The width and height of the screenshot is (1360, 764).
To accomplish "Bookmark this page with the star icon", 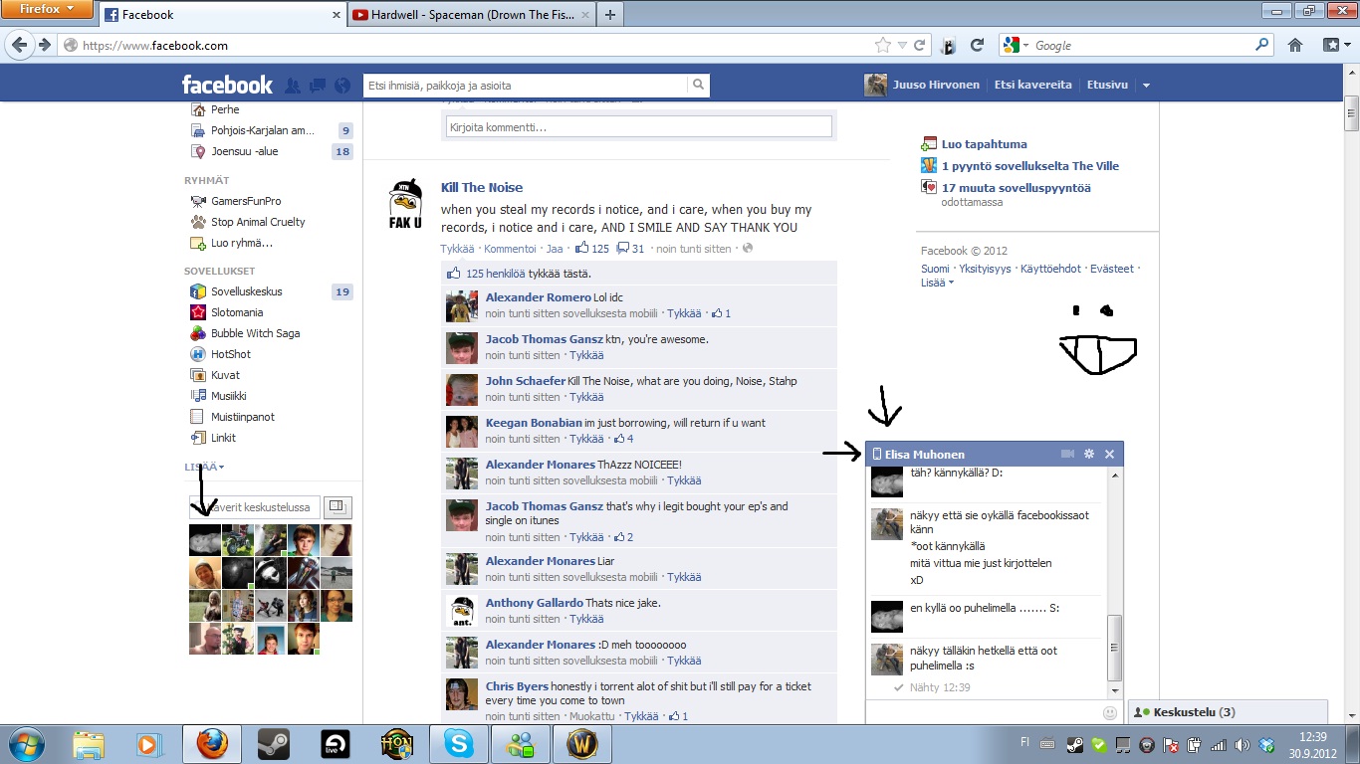I will [x=882, y=45].
